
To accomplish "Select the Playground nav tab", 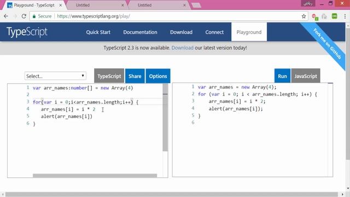I will 249,32.
